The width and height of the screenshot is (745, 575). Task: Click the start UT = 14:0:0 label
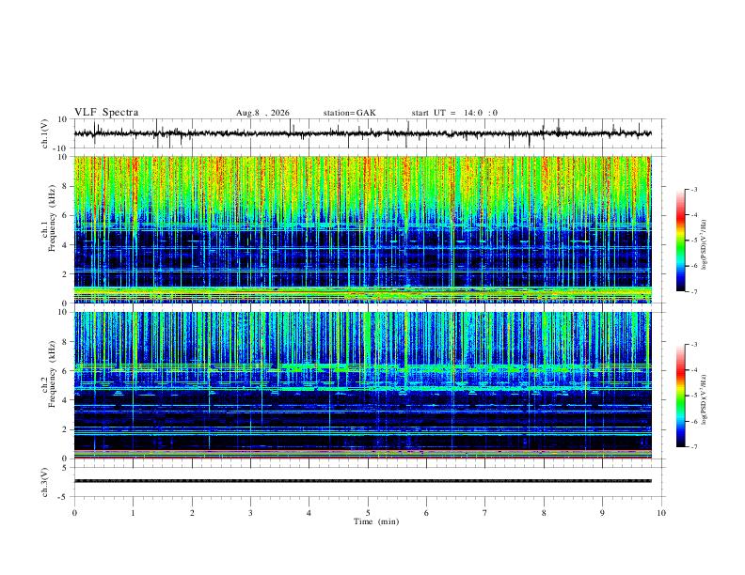[x=454, y=113]
